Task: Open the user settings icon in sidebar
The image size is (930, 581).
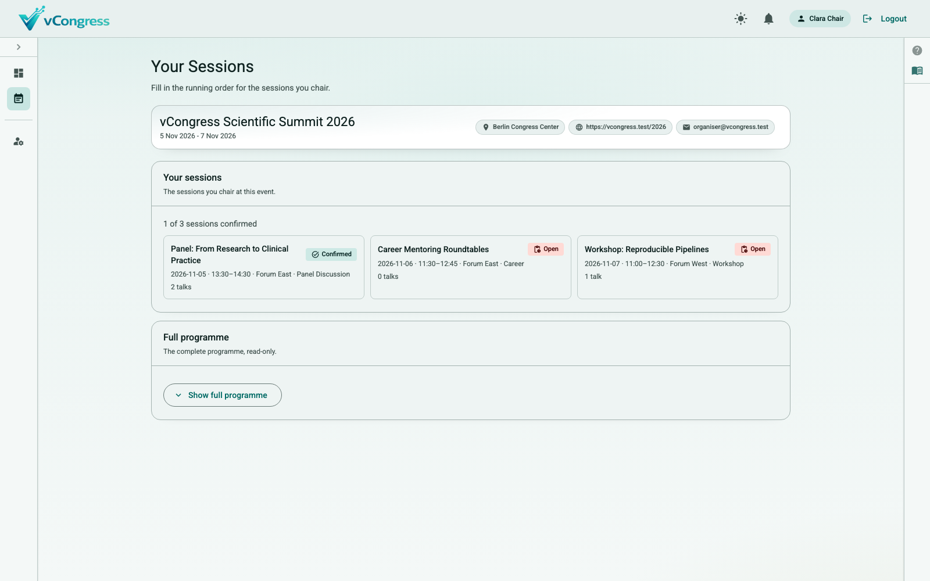Action: 19,142
